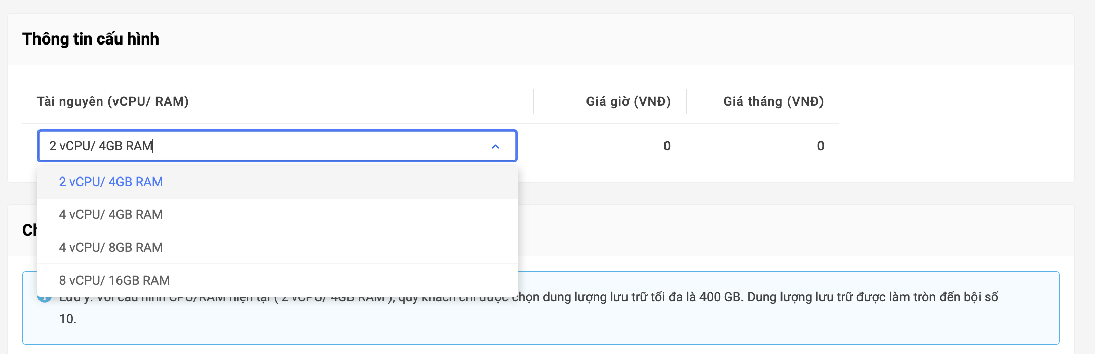Click the number 10 ending the notice
Image resolution: width=1095 pixels, height=354 pixels.
coord(67,319)
